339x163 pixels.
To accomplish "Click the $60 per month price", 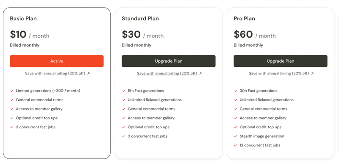I will 255,35.
